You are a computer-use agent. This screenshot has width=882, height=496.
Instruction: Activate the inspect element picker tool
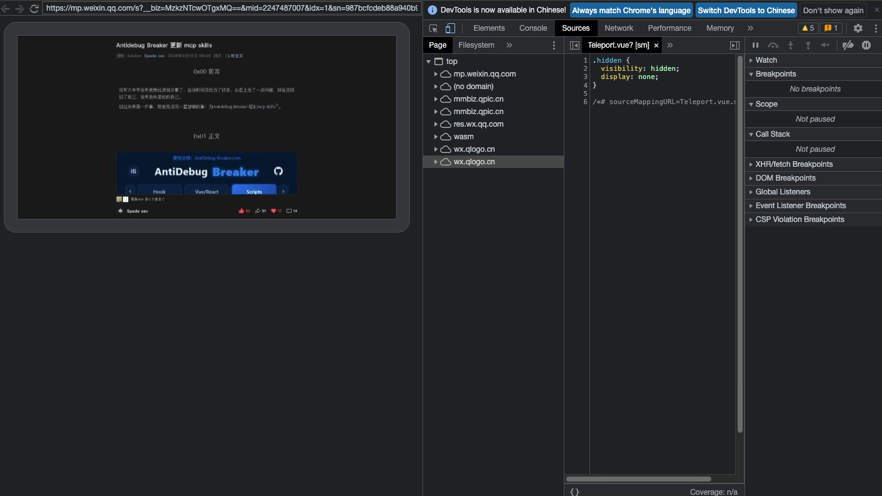click(433, 28)
